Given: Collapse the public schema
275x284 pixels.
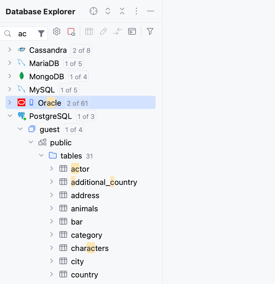Looking at the screenshot, I should (x=31, y=142).
